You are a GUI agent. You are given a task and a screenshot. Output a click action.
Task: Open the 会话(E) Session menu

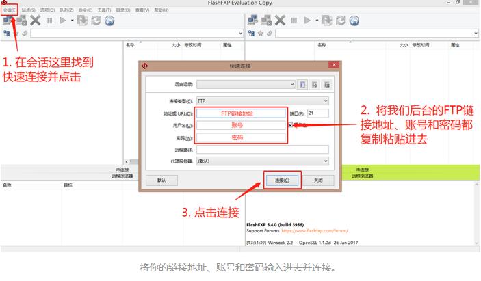10,10
